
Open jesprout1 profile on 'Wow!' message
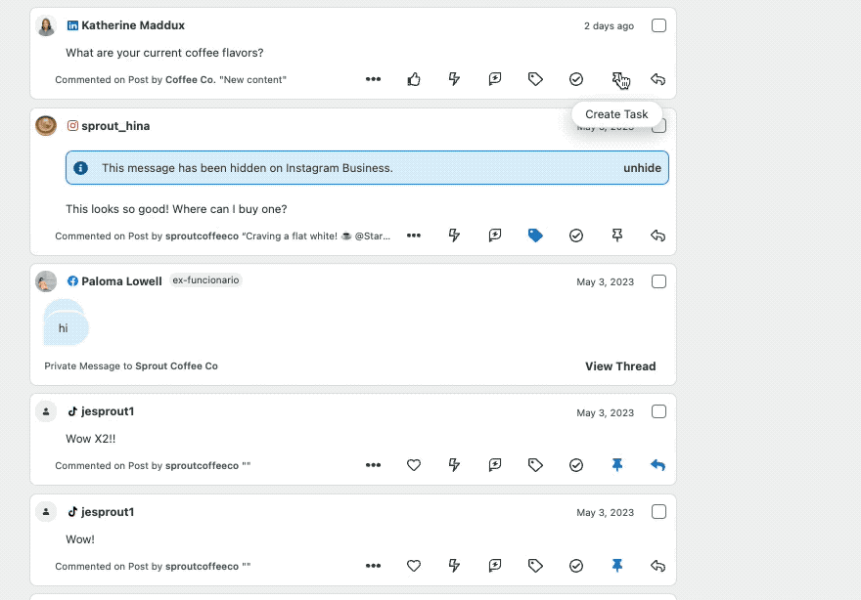coord(107,512)
